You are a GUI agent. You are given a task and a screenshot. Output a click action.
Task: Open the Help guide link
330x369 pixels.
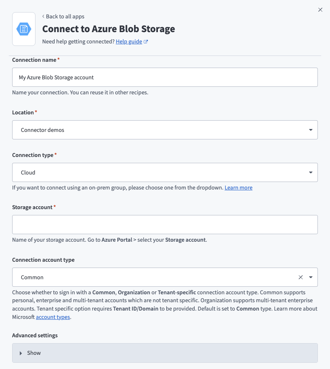tap(129, 41)
